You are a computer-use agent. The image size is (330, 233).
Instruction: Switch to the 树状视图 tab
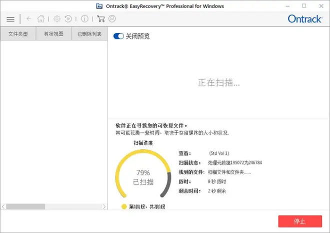[53, 34]
